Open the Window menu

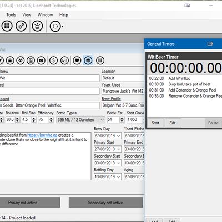[x=46, y=15]
